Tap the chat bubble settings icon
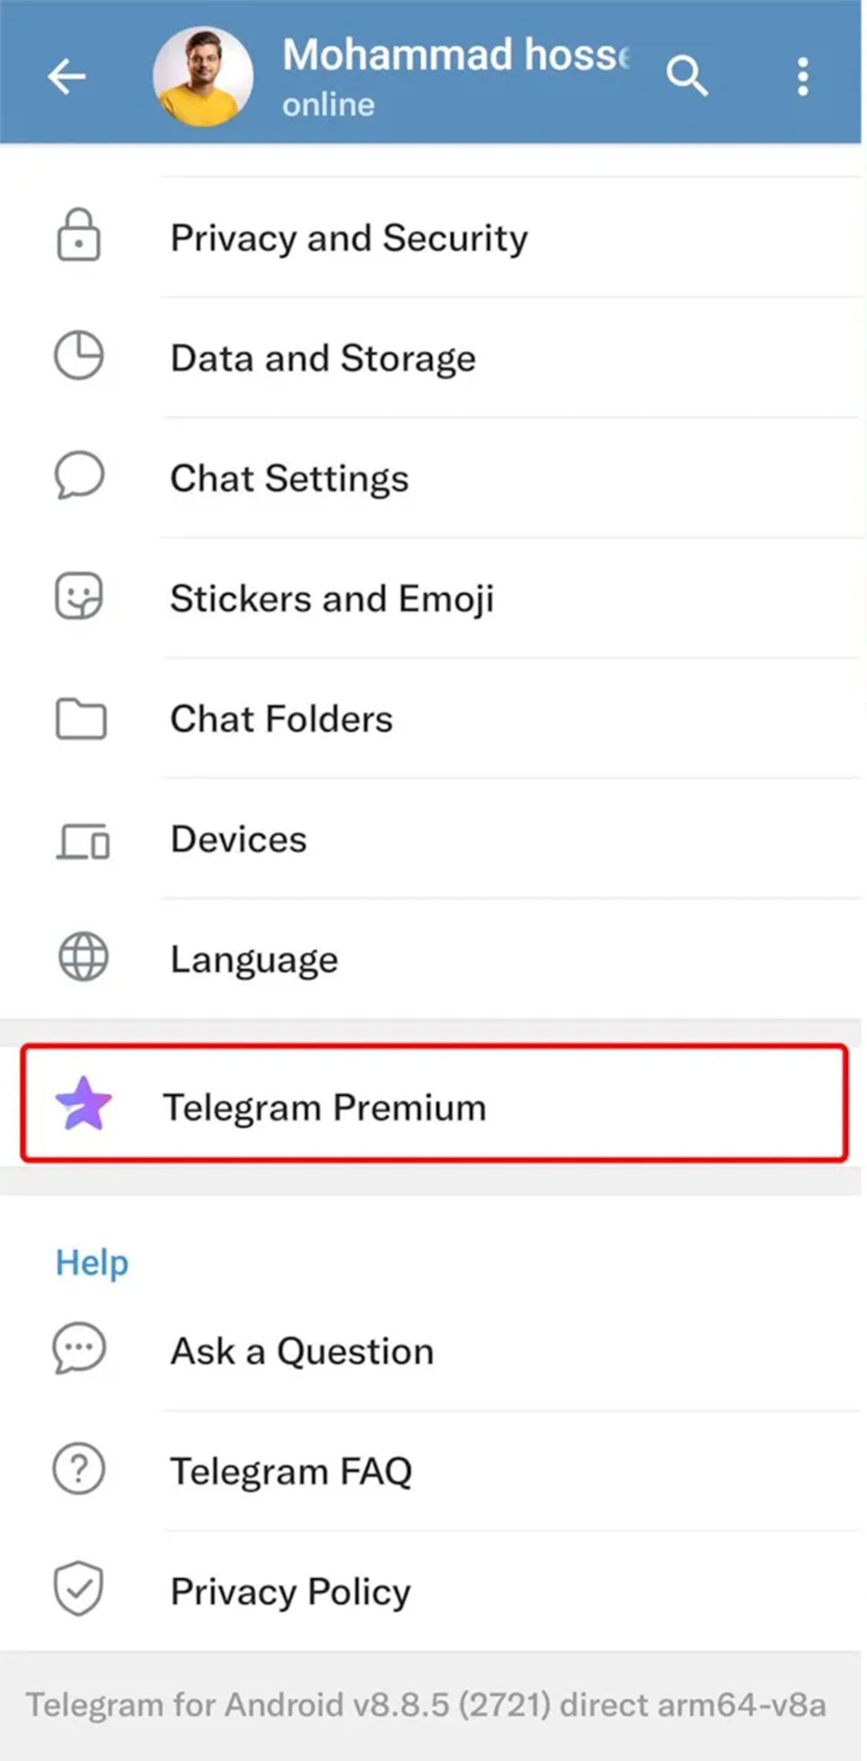Screen dimensions: 867x1761 coord(79,475)
